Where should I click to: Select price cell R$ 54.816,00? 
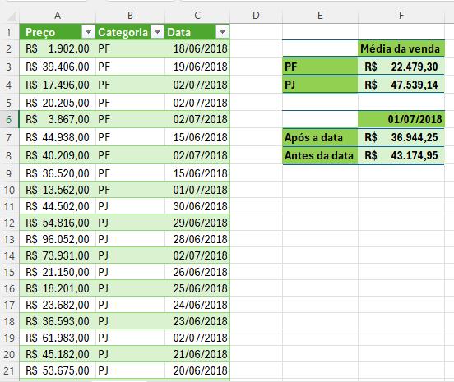58,223
